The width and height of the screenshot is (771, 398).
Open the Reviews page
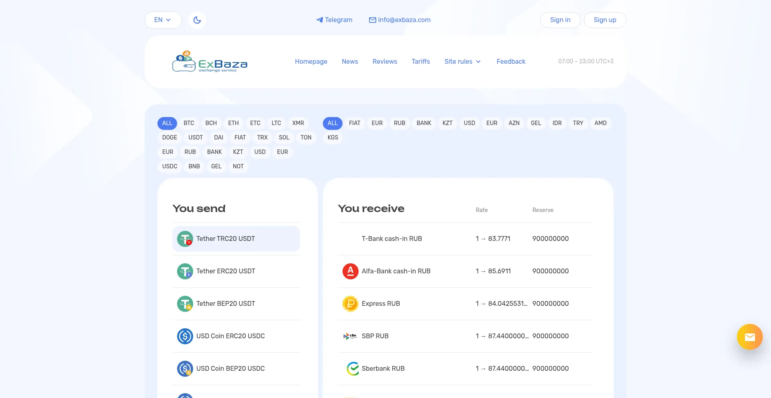(x=385, y=61)
